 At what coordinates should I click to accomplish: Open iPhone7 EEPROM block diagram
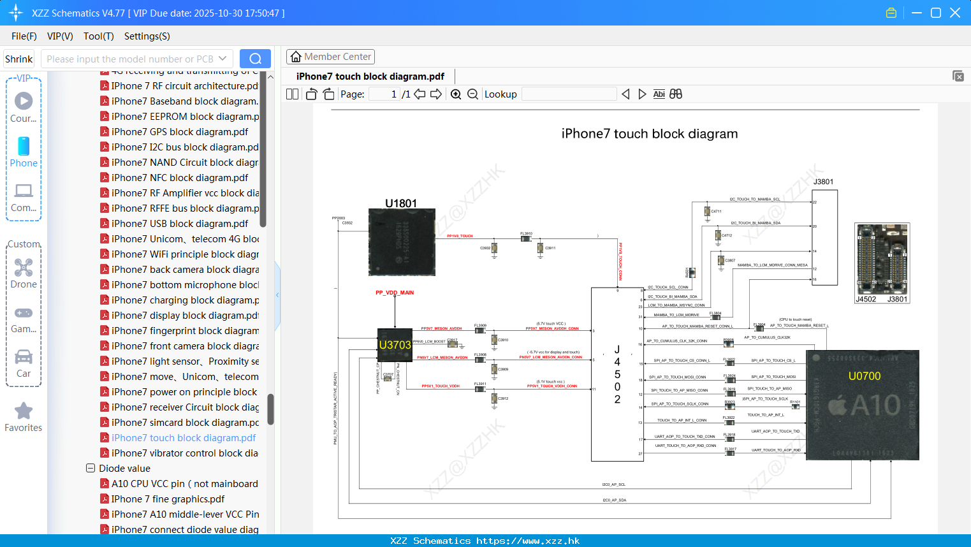pyautogui.click(x=180, y=116)
